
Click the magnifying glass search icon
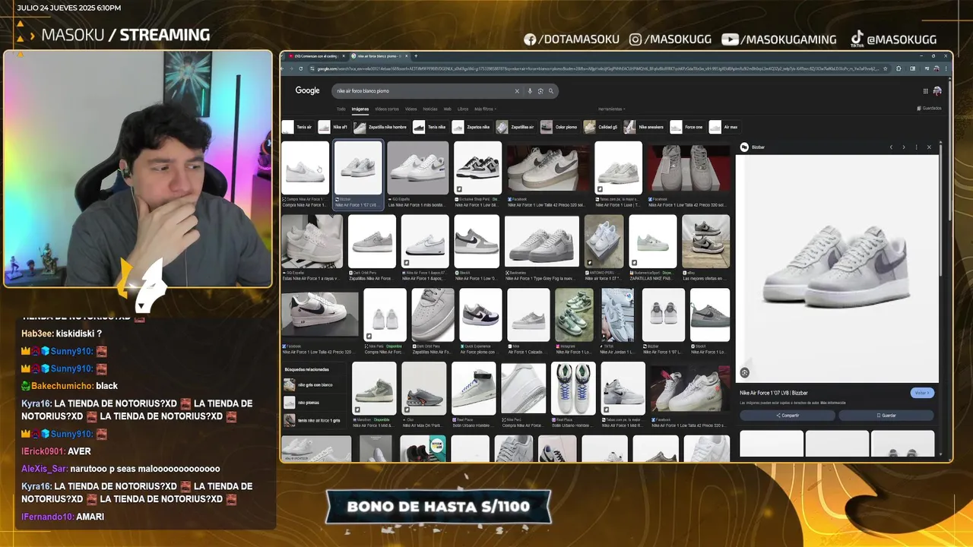551,91
